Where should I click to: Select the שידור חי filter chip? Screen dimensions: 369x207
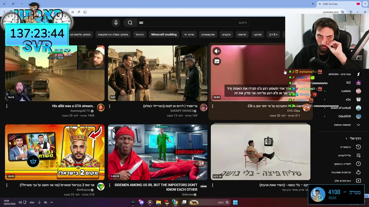point(189,34)
